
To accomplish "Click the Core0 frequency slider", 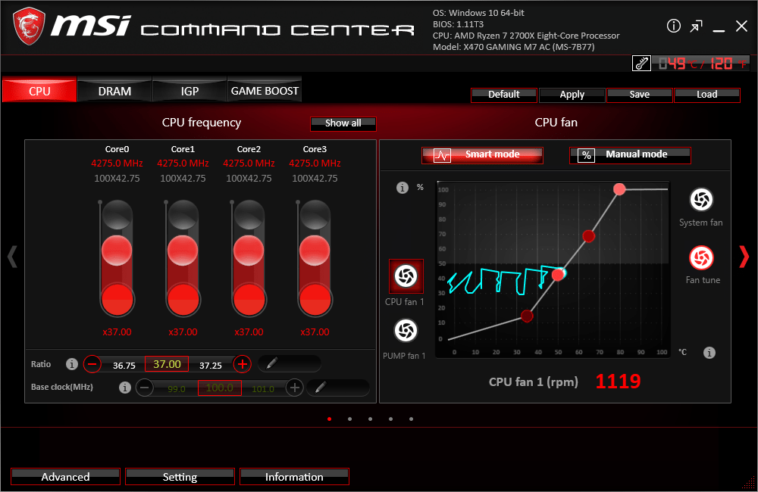I will pos(117,258).
